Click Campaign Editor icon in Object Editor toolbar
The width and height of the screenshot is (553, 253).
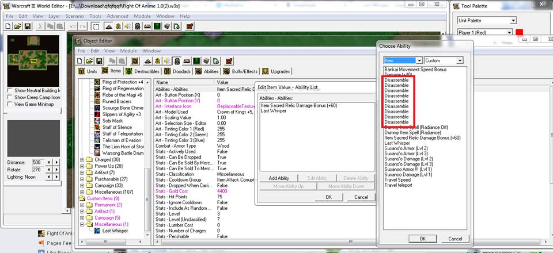(187, 60)
